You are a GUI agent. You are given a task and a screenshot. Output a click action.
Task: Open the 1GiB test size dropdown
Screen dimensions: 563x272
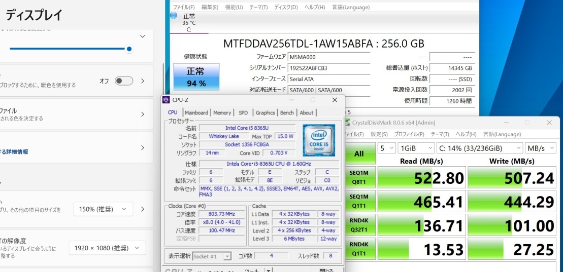point(416,148)
